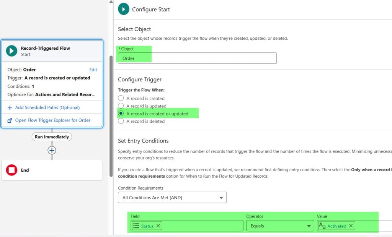392x237 pixels.
Task: Click 'Optimize for: Actions and Related Recor...' text
Action: point(51,95)
